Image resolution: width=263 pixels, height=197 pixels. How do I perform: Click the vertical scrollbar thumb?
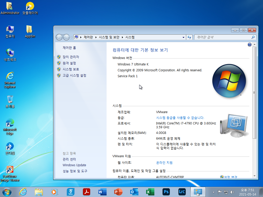255,92
